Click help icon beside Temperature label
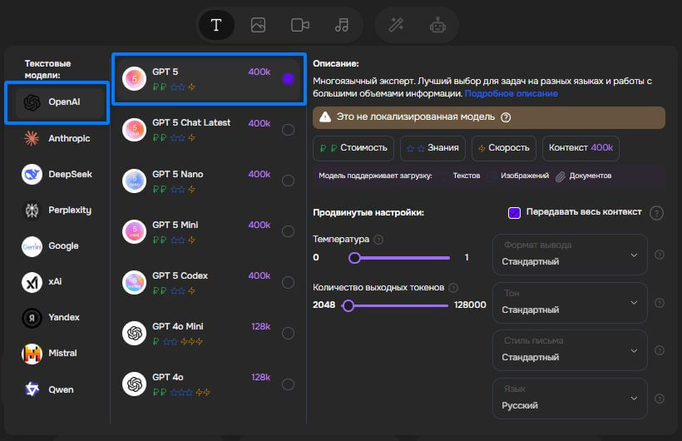This screenshot has height=441, width=682. (378, 240)
